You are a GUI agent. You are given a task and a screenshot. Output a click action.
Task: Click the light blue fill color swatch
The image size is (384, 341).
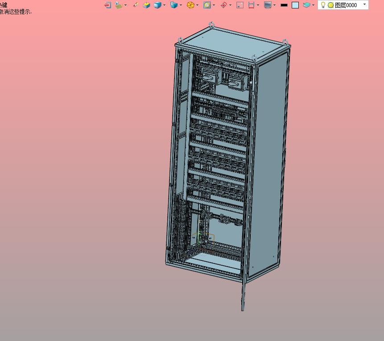[x=295, y=5]
